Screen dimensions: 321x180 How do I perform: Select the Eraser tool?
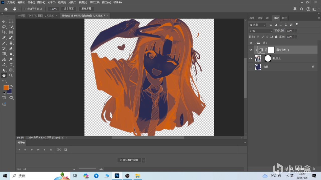pyautogui.click(x=11, y=48)
